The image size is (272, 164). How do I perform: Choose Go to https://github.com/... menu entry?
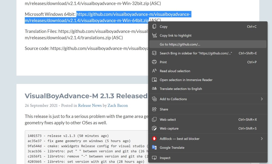pyautogui.click(x=180, y=44)
